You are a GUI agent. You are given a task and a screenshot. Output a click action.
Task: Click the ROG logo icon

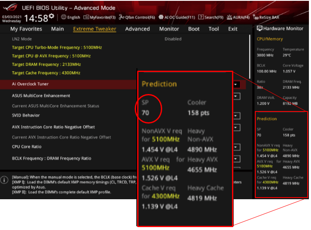click(10, 7)
